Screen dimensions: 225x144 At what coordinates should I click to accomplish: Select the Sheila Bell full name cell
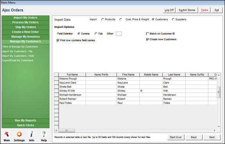72,87
